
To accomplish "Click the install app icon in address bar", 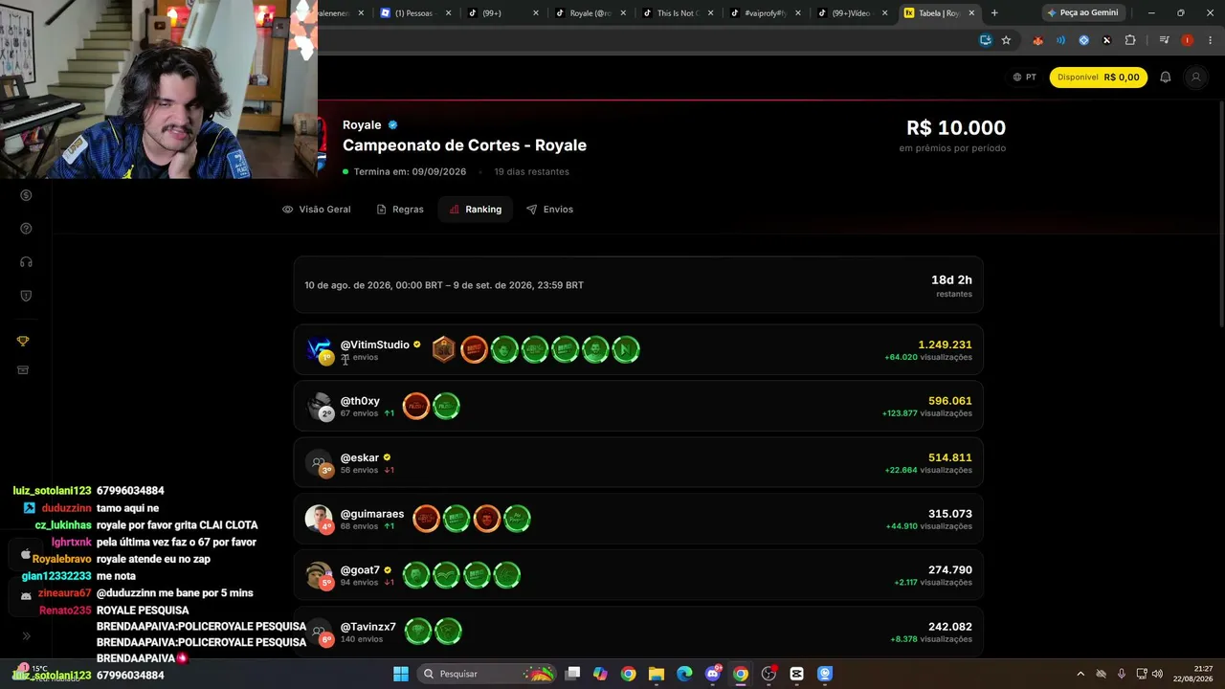I will tap(986, 40).
